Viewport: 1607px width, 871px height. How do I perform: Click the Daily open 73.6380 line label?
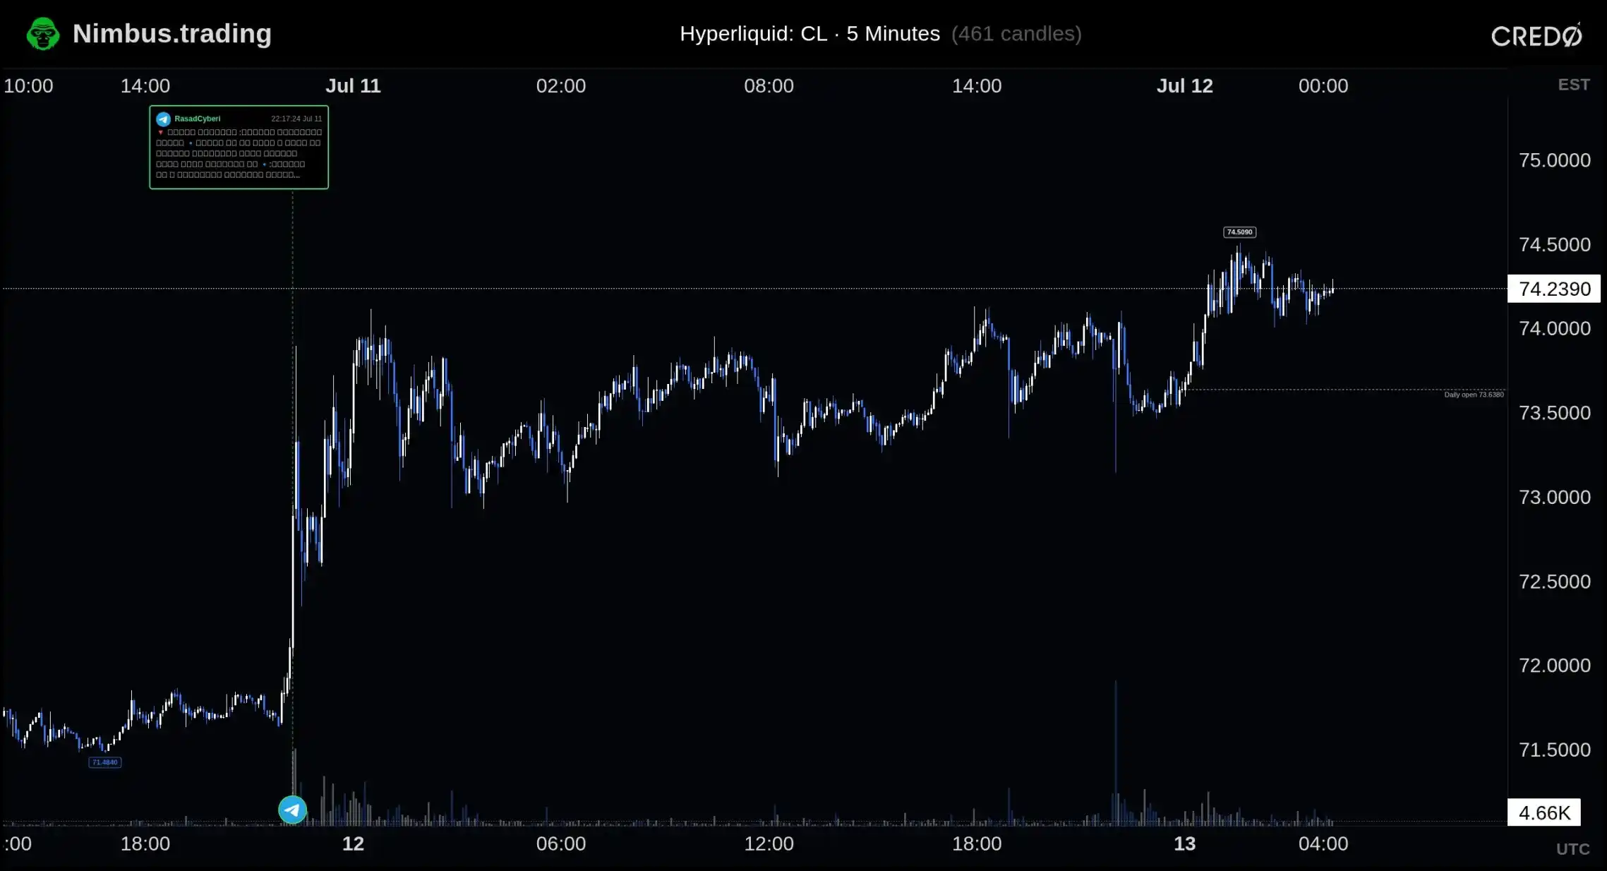click(x=1474, y=395)
